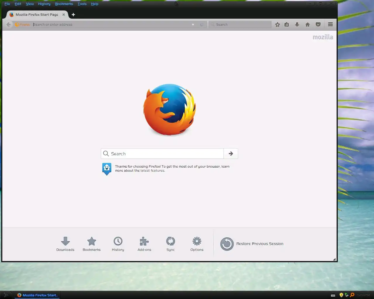This screenshot has width=374, height=299.
Task: Bookmark this page with star icon
Action: tap(278, 25)
